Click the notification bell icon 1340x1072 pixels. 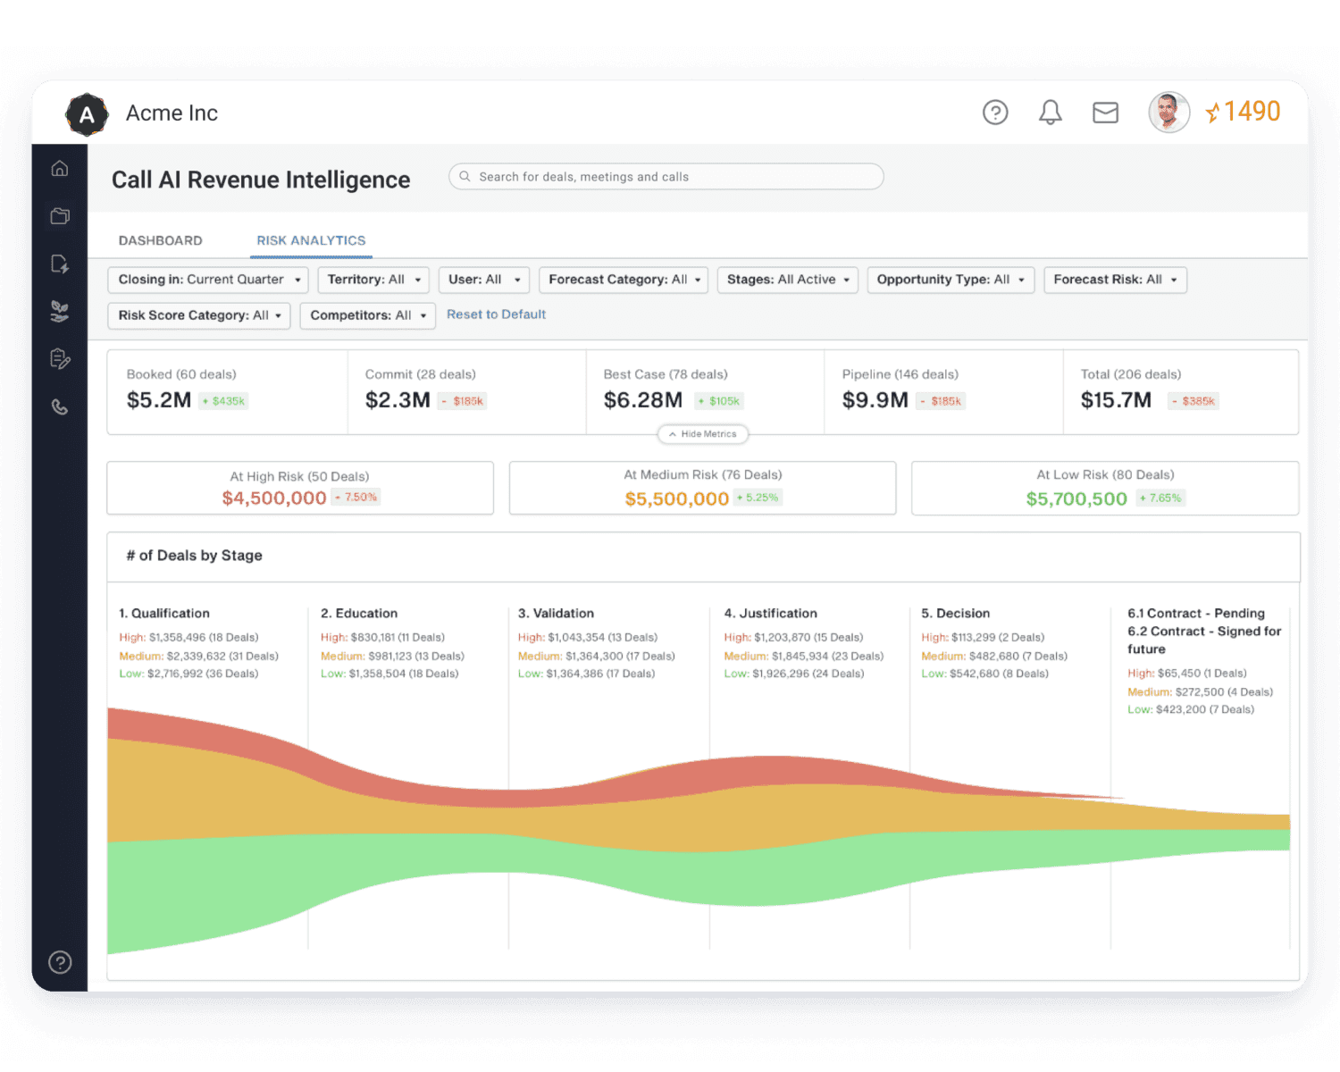(1050, 113)
